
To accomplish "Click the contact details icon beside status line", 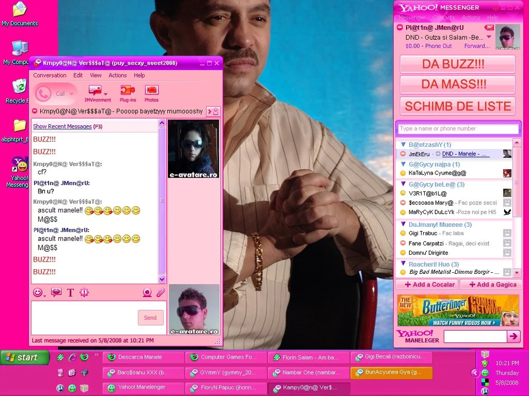I will click(212, 111).
